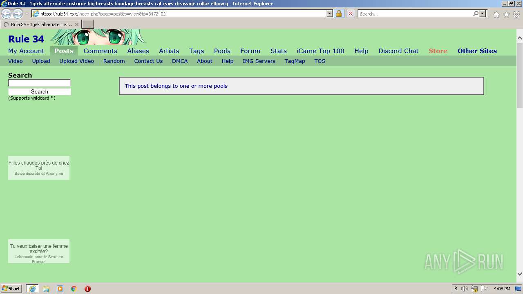This screenshot has width=523, height=294.
Task: Click the site Search text field
Action: tap(40, 83)
